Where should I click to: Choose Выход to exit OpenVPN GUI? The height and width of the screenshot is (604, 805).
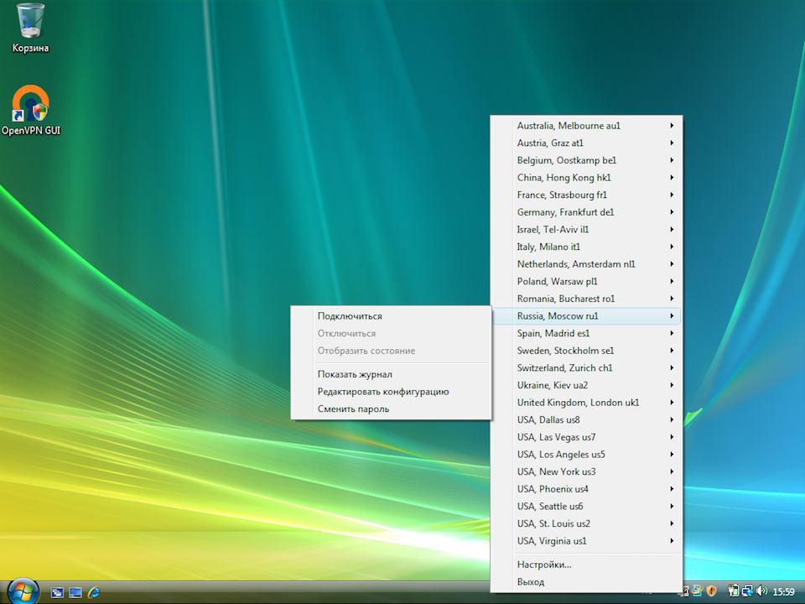coord(586,582)
